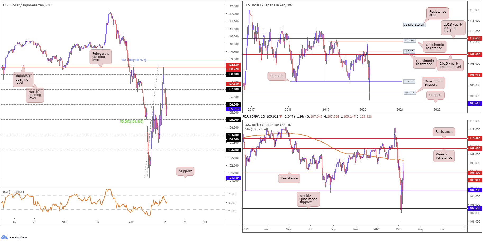Select the March's opening level callout
This screenshot has width=483, height=241.
pyautogui.click(x=35, y=95)
